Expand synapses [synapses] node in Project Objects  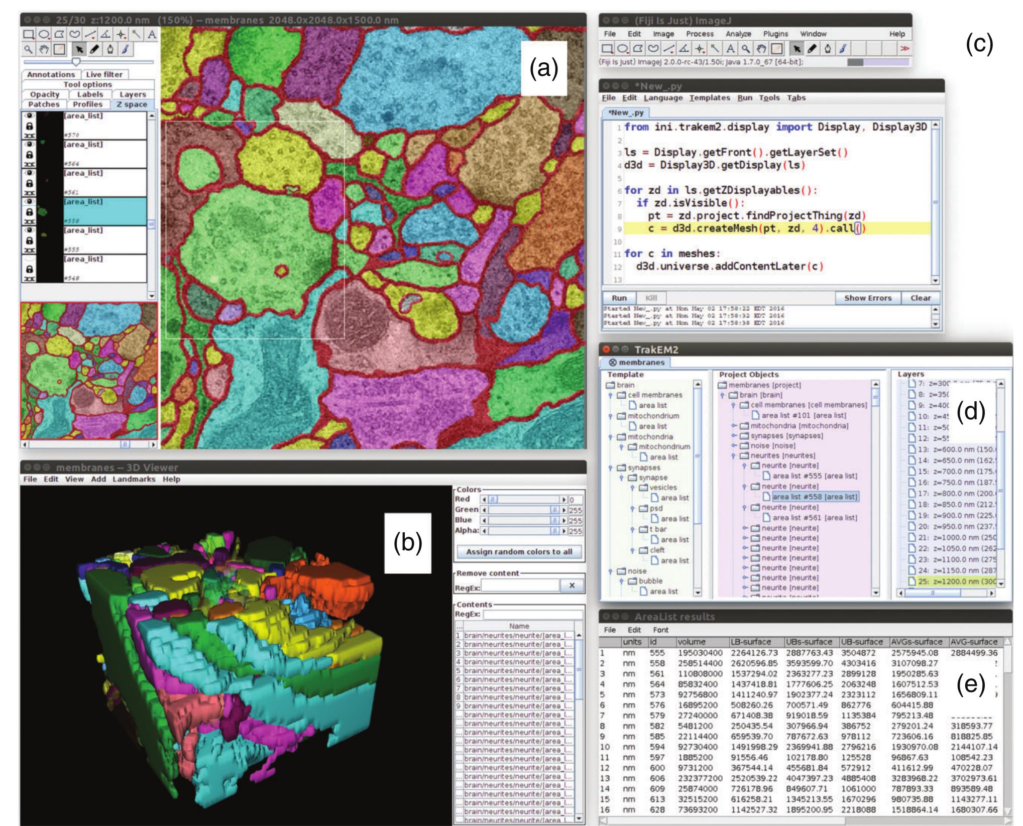734,436
